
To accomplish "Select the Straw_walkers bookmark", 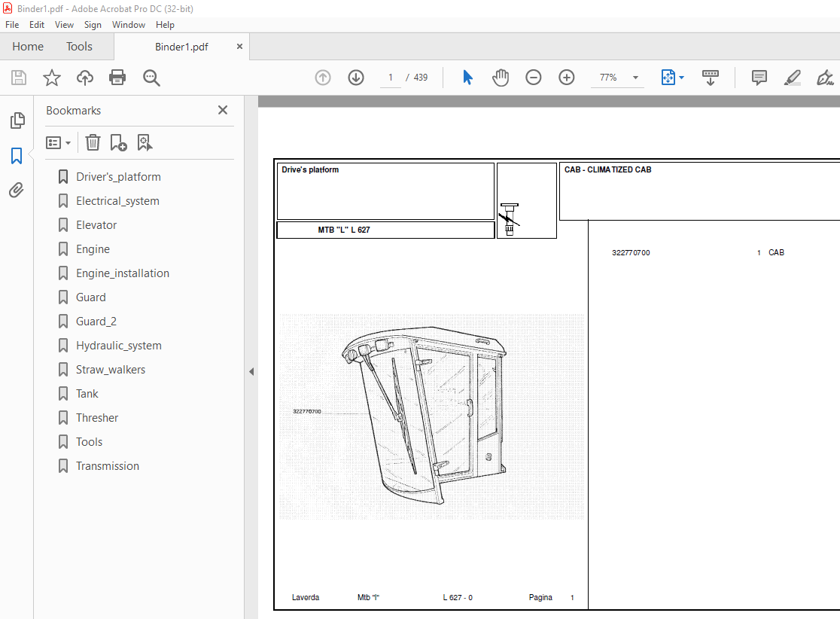I will point(111,370).
